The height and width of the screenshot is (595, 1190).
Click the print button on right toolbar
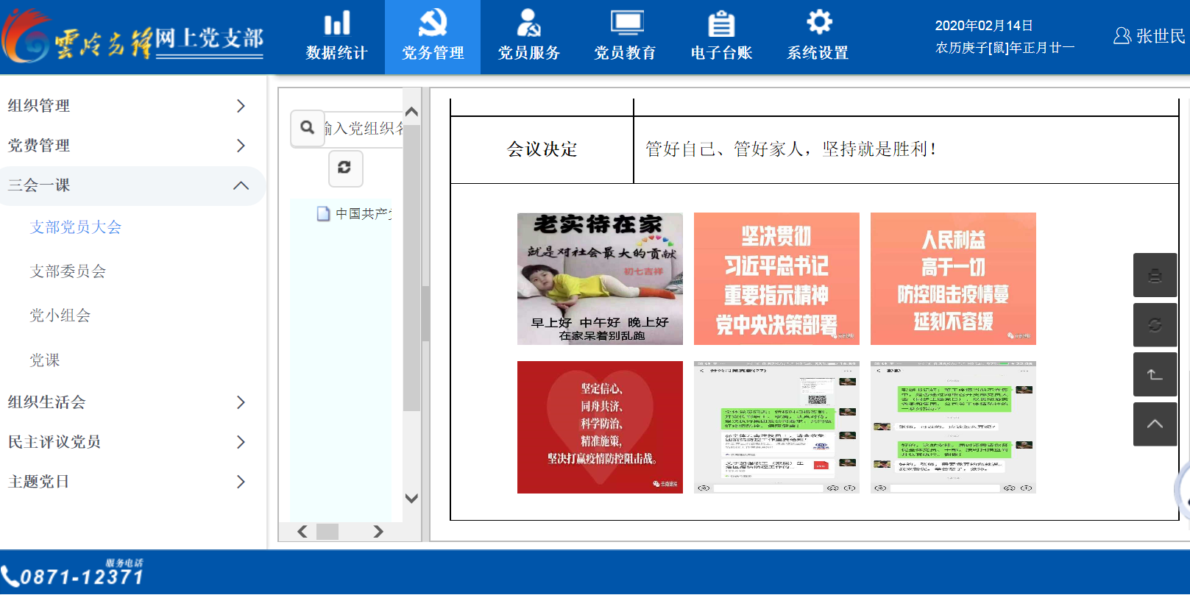(x=1155, y=275)
